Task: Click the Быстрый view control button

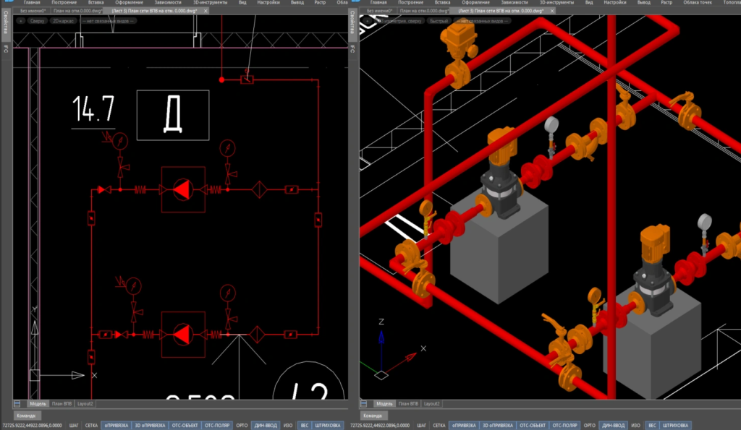Action: point(439,21)
